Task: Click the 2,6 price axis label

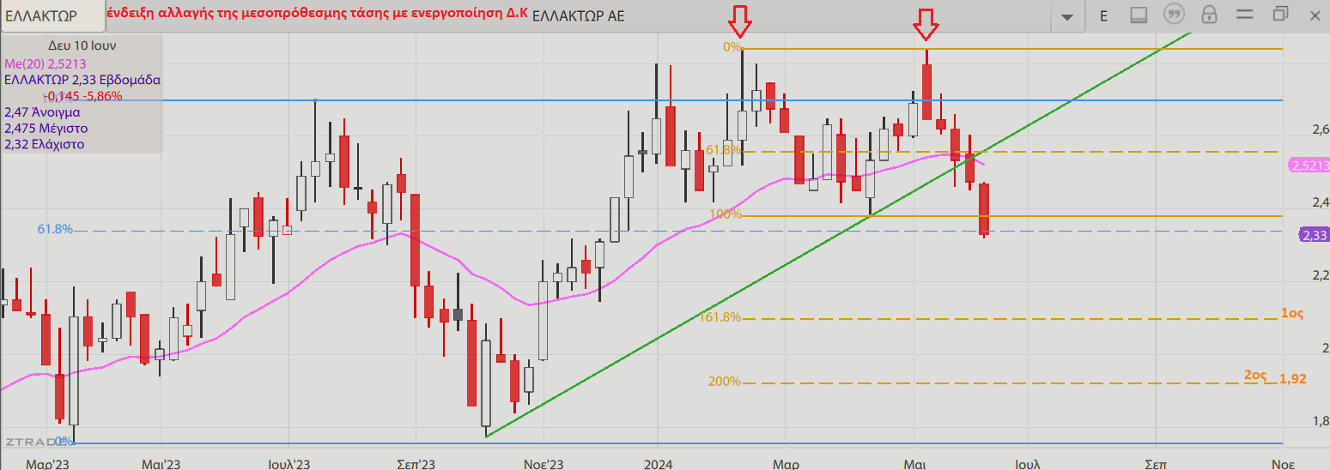Action: coord(1321,130)
